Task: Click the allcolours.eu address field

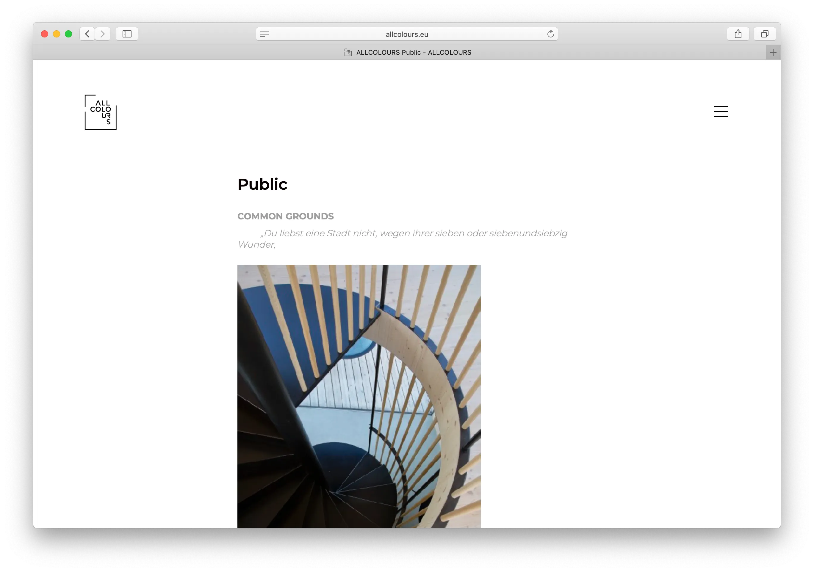Action: (x=407, y=34)
